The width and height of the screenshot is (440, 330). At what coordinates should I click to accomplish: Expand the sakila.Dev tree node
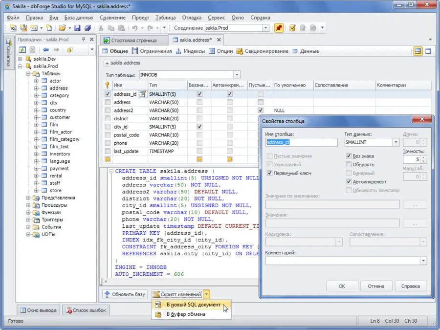(x=20, y=59)
